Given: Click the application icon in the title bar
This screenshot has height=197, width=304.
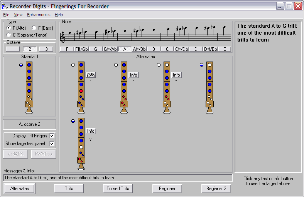Looking at the screenshot, I should click(x=5, y=6).
